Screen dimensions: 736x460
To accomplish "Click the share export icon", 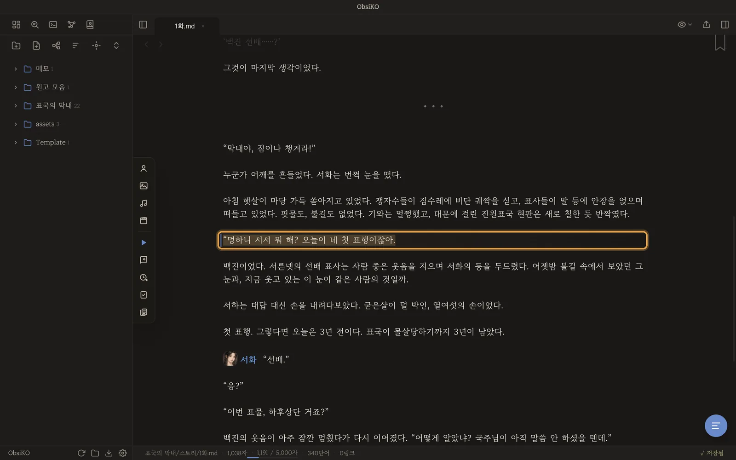I will (x=706, y=25).
